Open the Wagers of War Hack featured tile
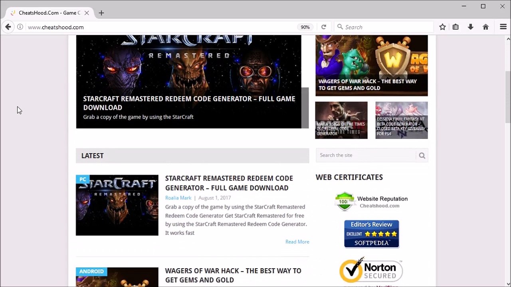Screen dimensions: 511x287 (x=372, y=65)
